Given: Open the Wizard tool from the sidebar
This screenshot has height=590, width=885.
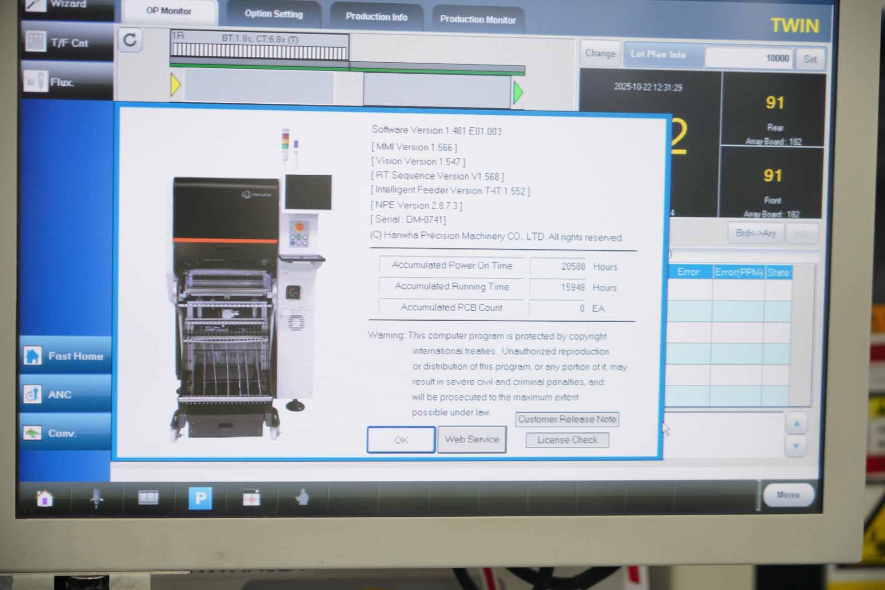Looking at the screenshot, I should click(x=65, y=4).
